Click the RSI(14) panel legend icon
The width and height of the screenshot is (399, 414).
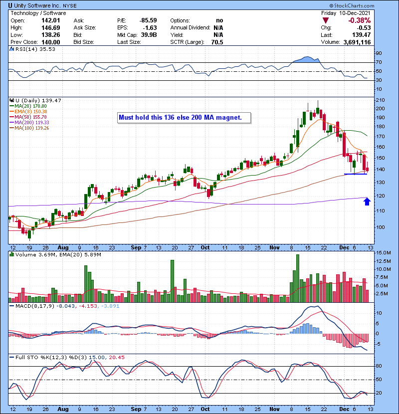(11, 49)
